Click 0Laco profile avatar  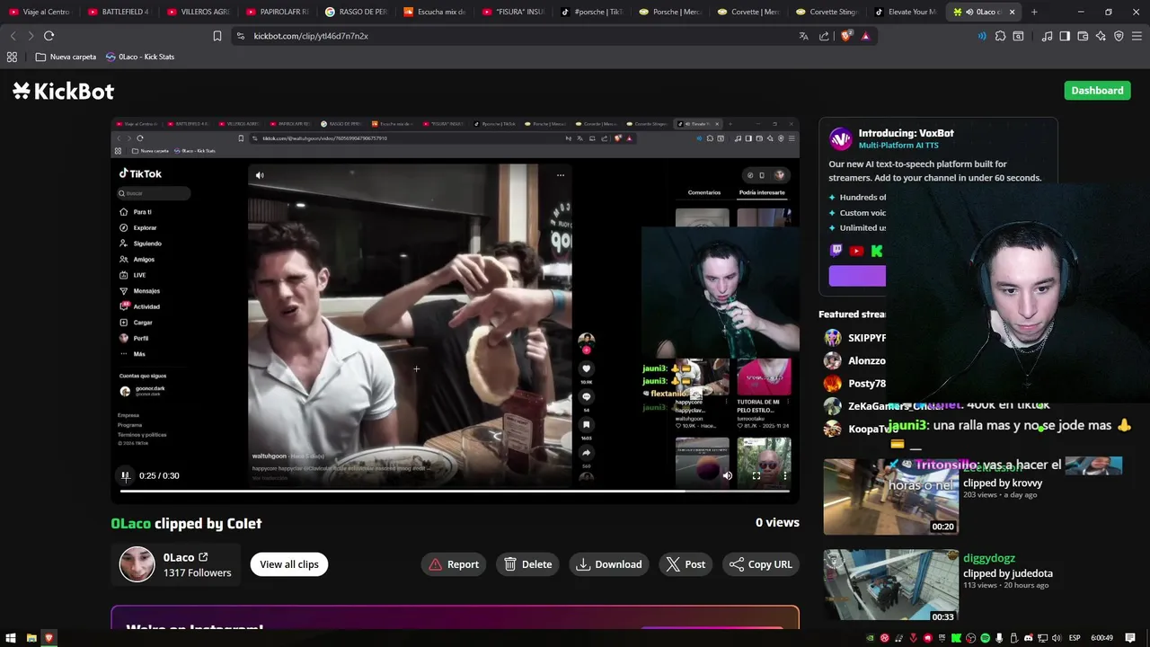point(137,564)
